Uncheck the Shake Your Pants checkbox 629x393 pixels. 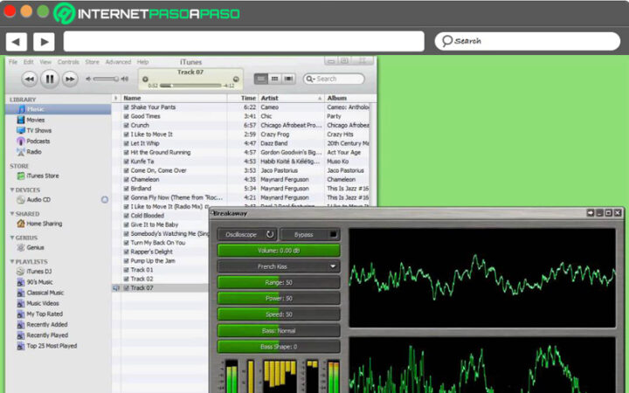click(127, 107)
